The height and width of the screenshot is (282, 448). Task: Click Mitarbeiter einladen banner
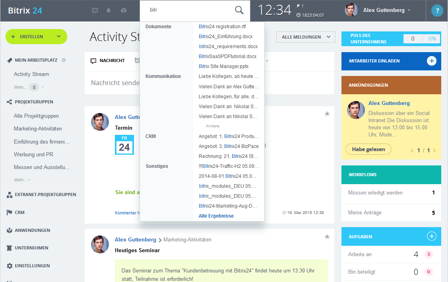coord(391,61)
